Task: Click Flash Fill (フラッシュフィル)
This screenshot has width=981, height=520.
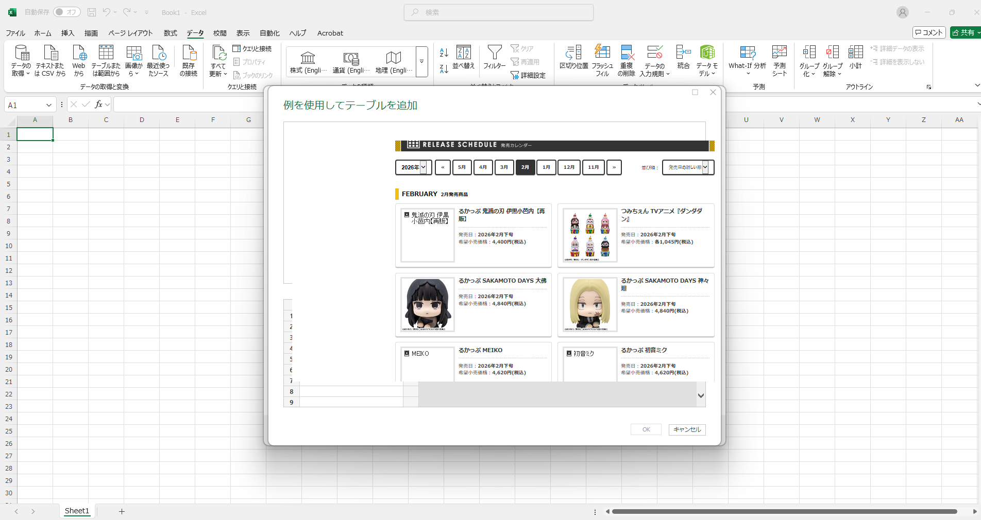Action: 602,61
